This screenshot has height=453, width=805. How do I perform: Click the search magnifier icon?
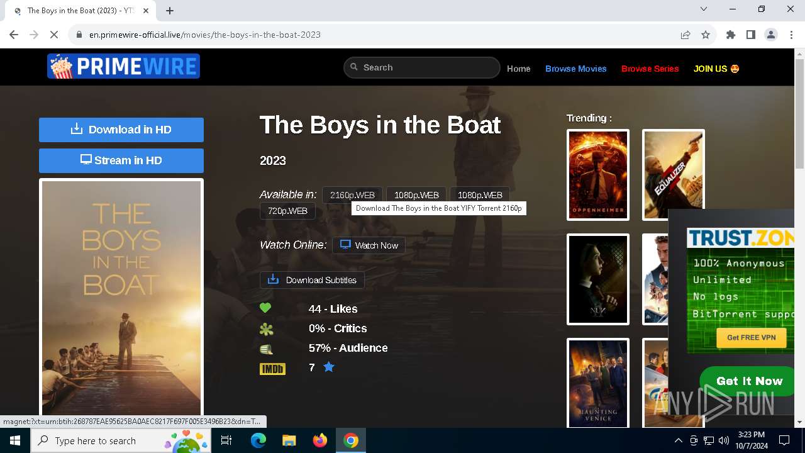pos(354,67)
